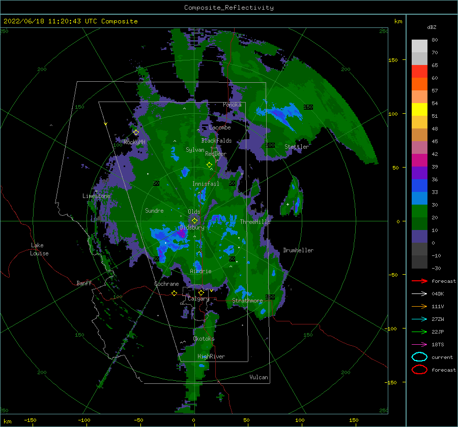Click the ThreeHills city label
The image size is (458, 427).
[255, 222]
